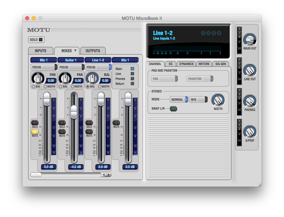Open the DYNAMICS tab

[x=186, y=64]
